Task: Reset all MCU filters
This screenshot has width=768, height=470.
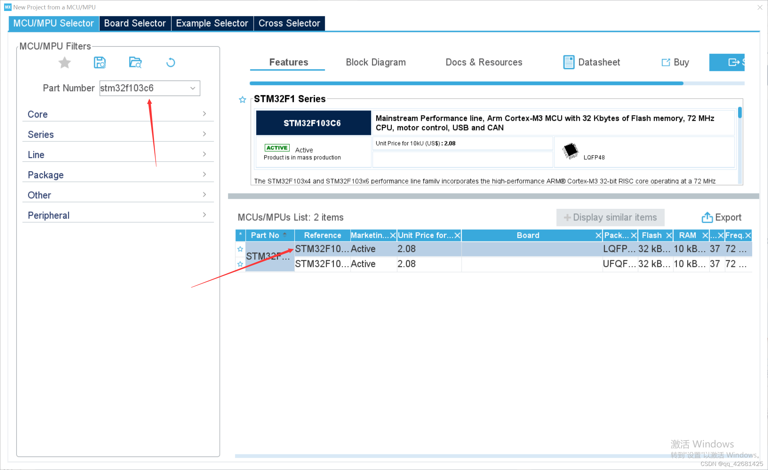Action: [x=171, y=62]
